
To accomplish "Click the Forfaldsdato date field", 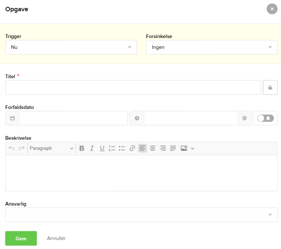I will tap(74, 118).
